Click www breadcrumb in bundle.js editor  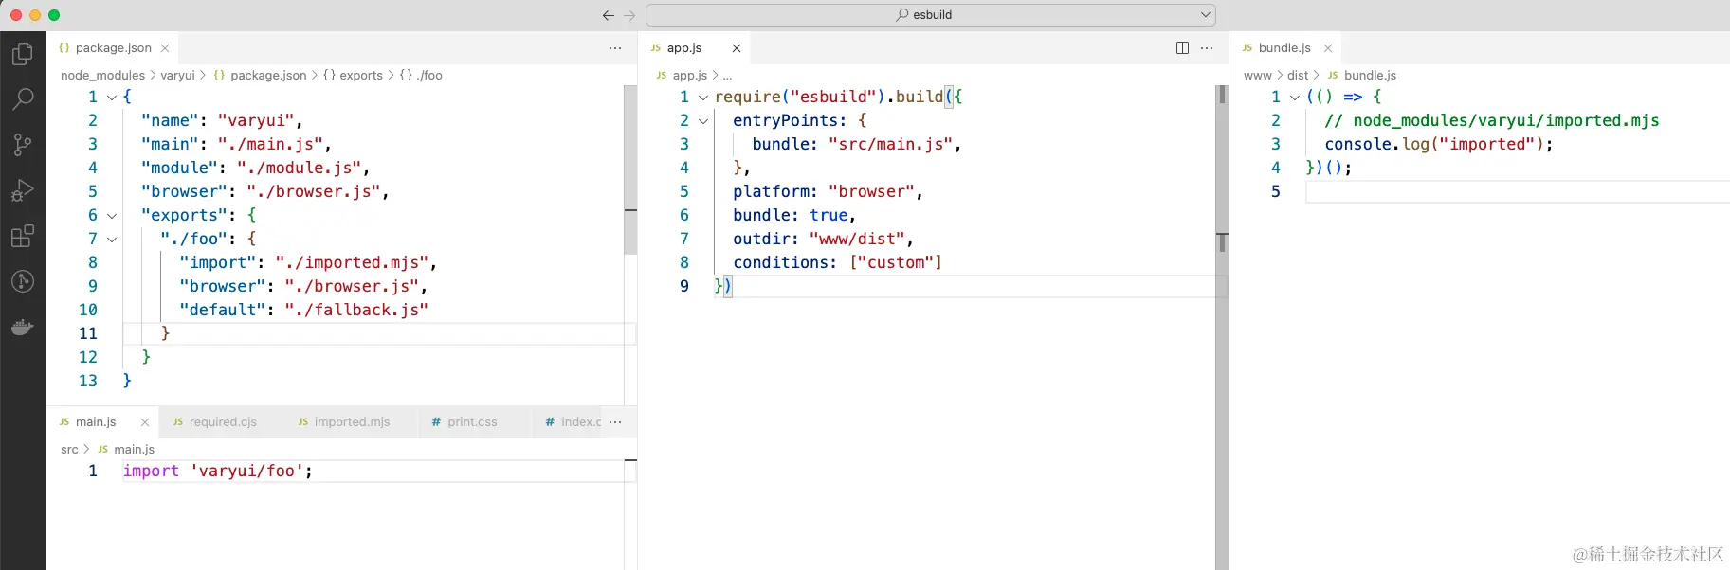coord(1257,76)
